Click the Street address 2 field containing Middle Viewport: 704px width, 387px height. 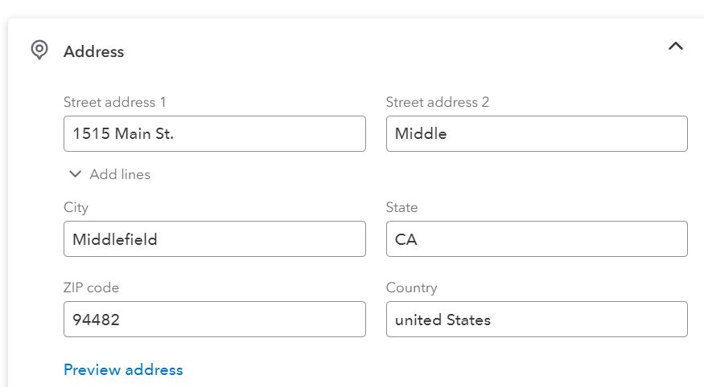pos(537,133)
